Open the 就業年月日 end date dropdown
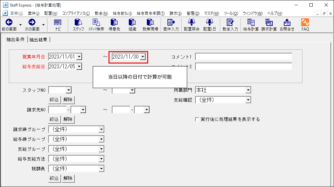This screenshot has width=334, height=187. [x=143, y=57]
